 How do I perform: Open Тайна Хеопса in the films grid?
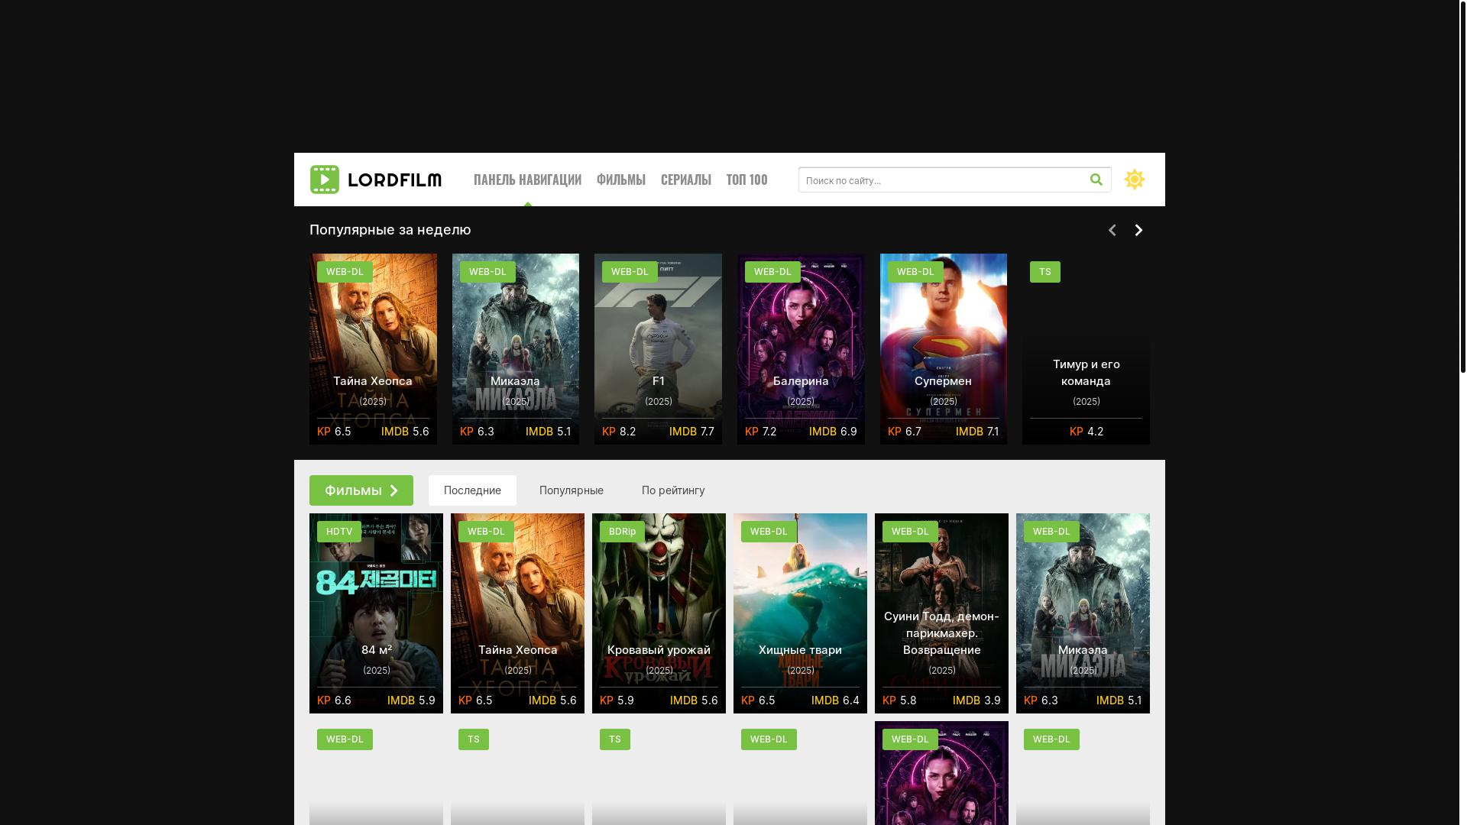517,613
